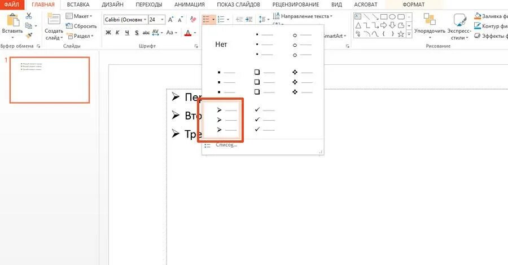
Task: Select the triangle shape in shapes gallery
Action: (x=358, y=25)
